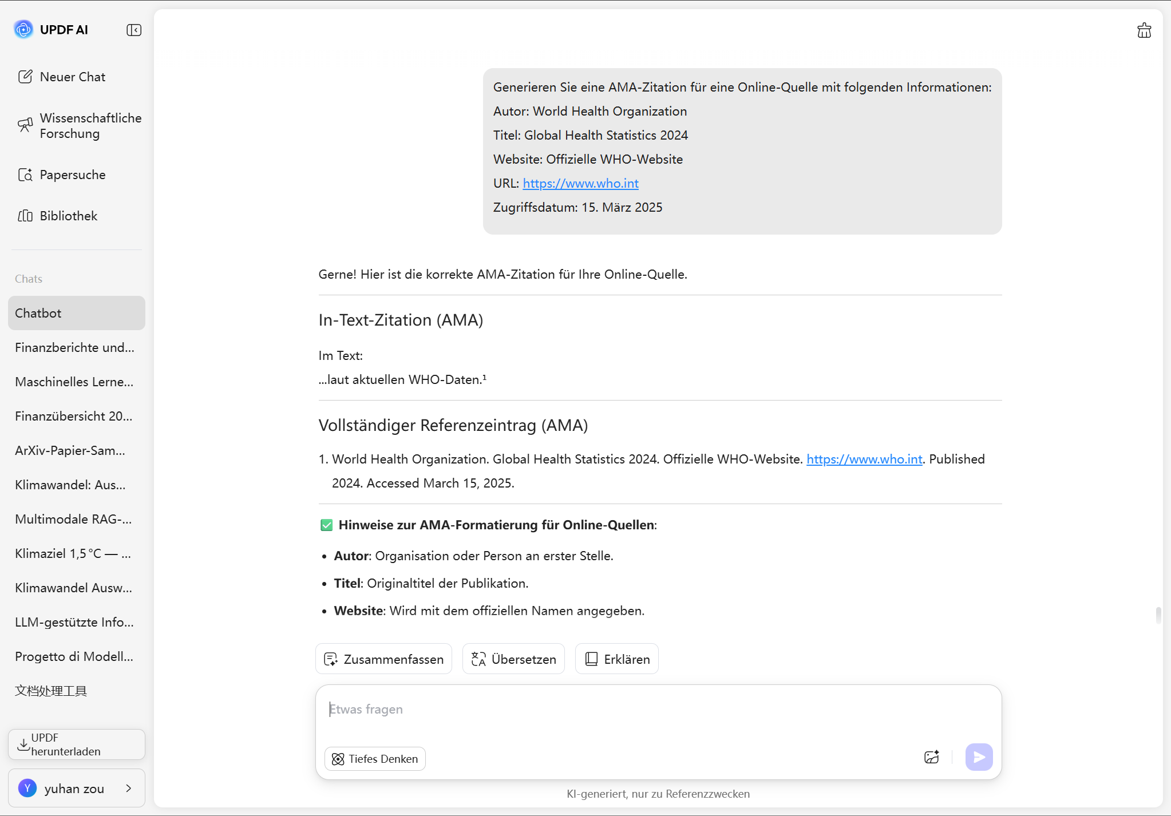1171x816 pixels.
Task: Expand yuhan zou account menu
Action: pyautogui.click(x=77, y=788)
